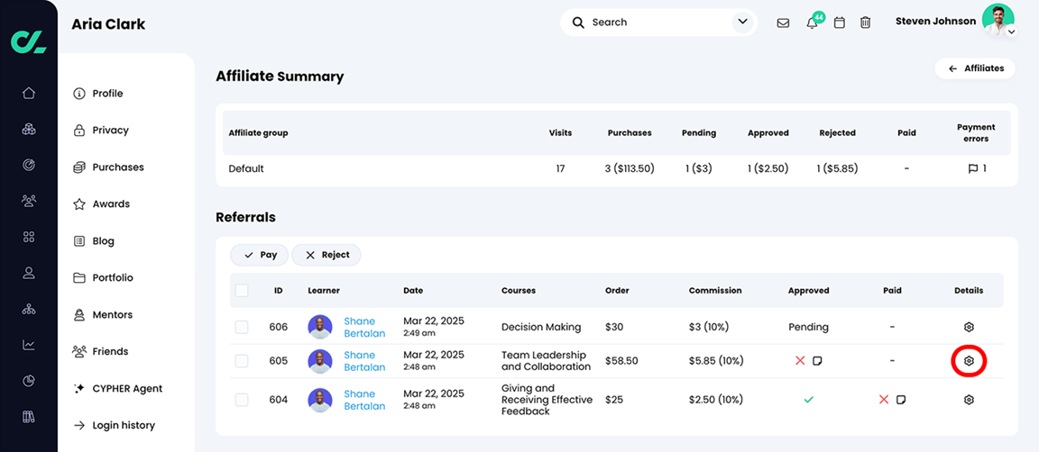
Task: Go to the home icon in sidebar
Action: coord(29,93)
